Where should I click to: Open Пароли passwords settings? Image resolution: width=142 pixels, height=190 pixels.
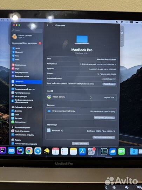click(16, 140)
